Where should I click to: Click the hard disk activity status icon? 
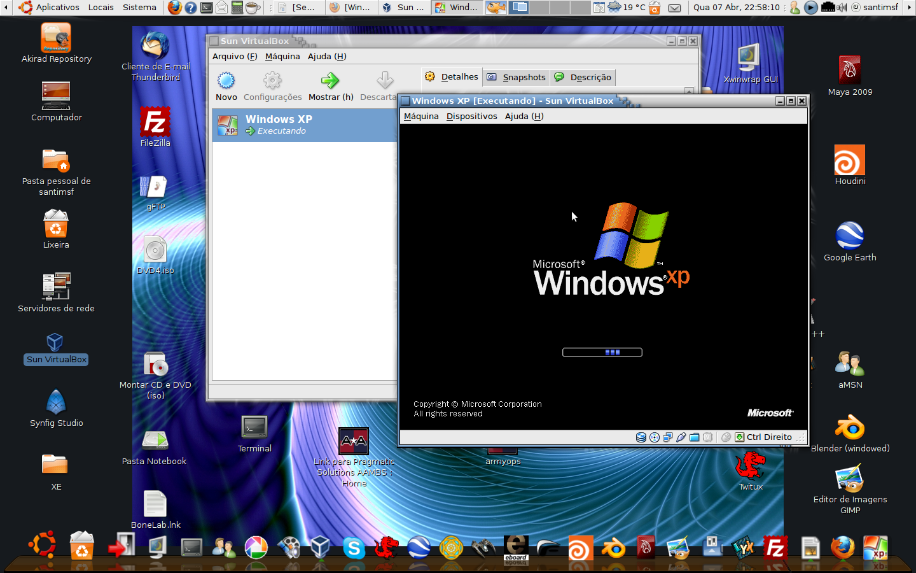[x=641, y=437]
